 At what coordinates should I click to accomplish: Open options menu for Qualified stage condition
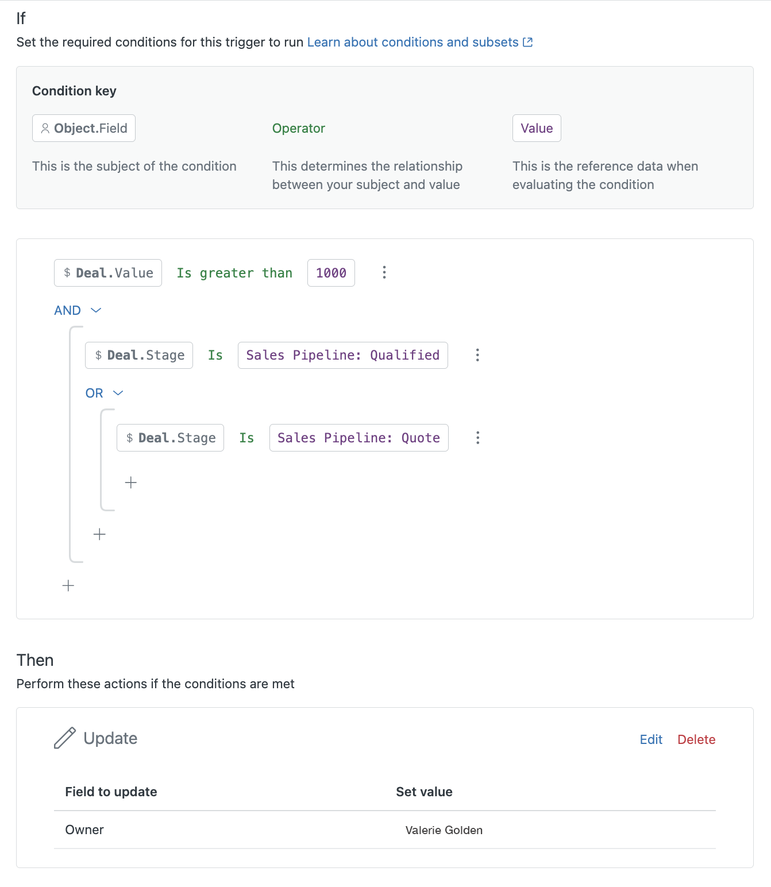tap(477, 355)
